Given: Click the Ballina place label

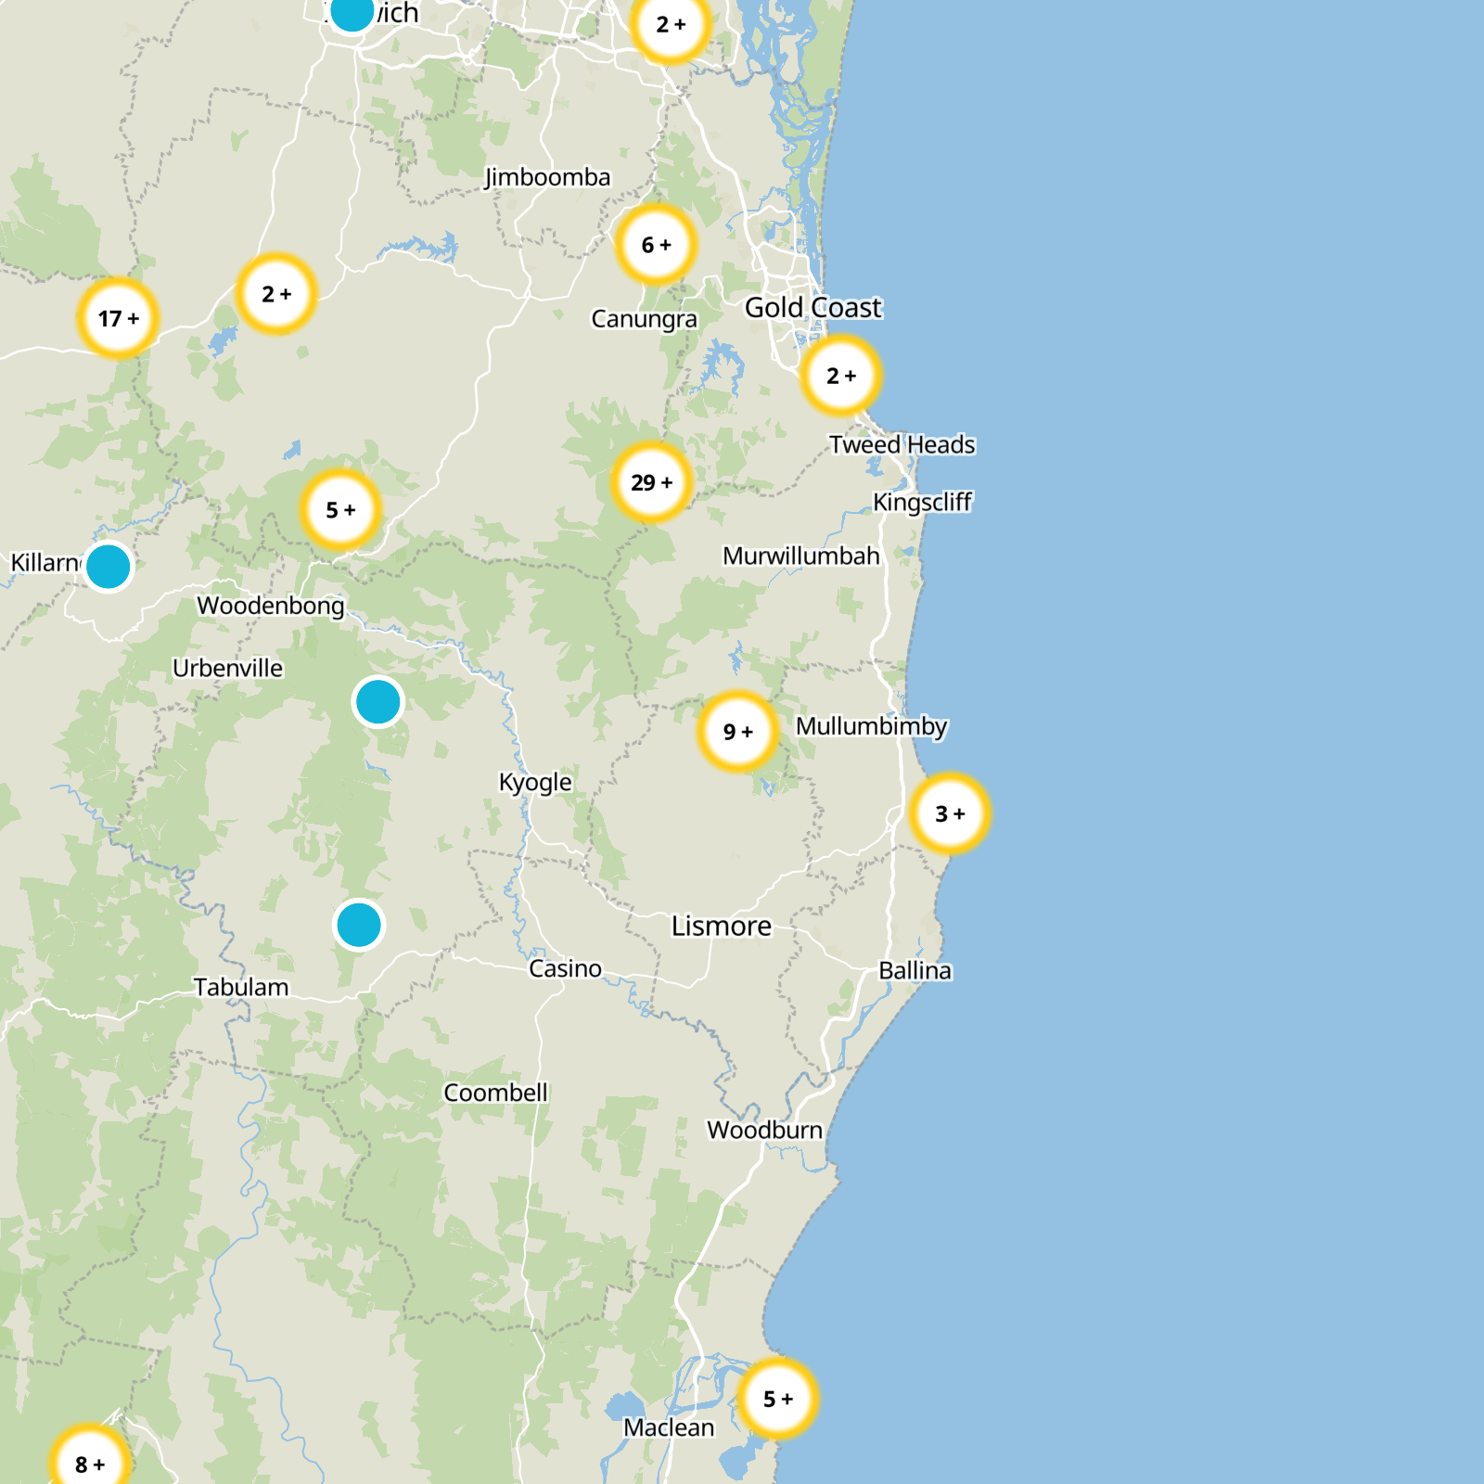Looking at the screenshot, I should 915,969.
